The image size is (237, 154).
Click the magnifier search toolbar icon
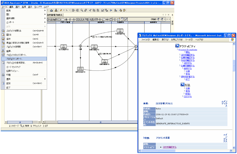point(82,10)
